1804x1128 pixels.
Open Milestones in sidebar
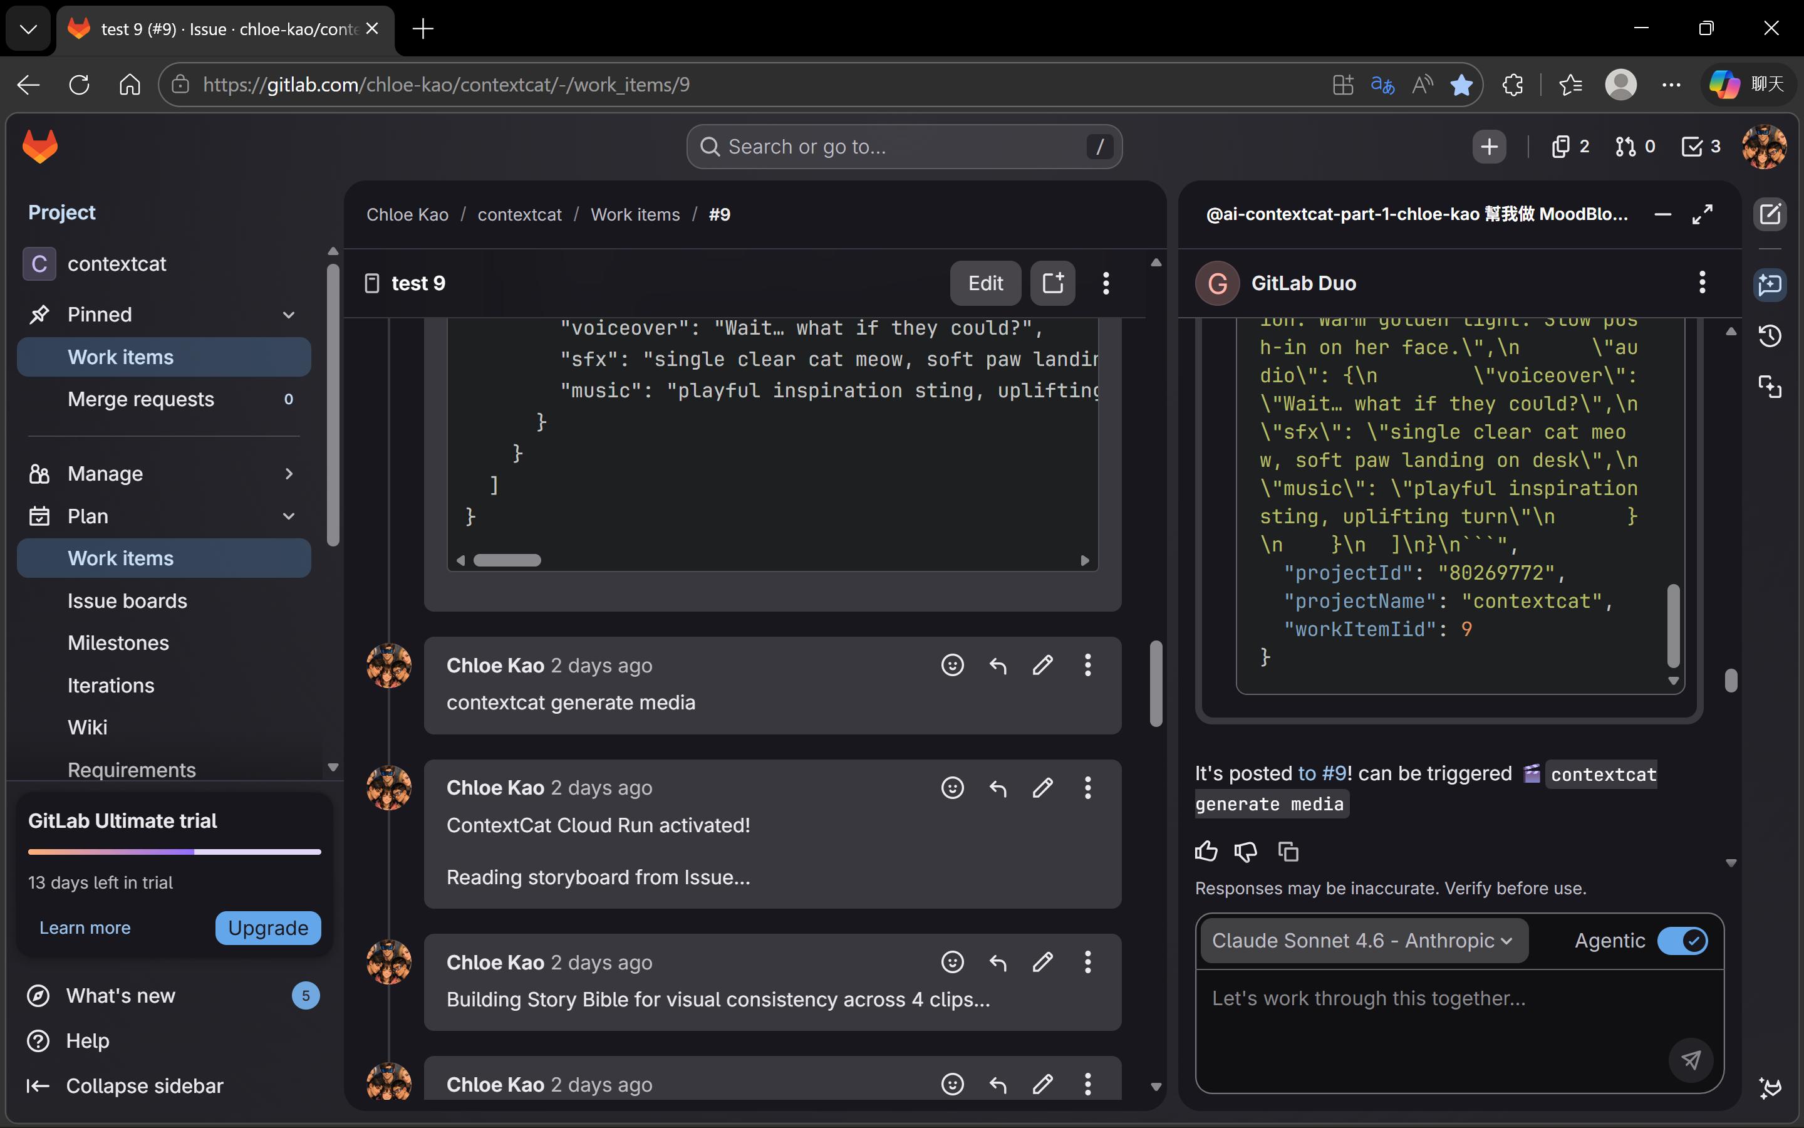[118, 643]
